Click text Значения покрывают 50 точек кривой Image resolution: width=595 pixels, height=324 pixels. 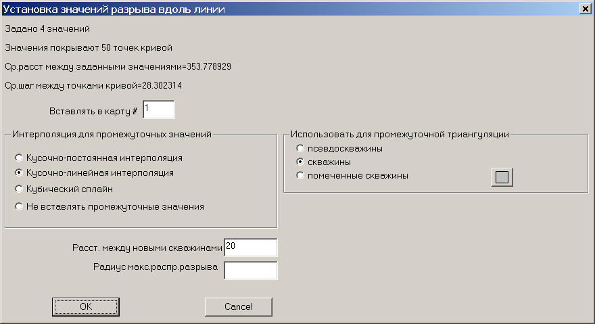(89, 48)
